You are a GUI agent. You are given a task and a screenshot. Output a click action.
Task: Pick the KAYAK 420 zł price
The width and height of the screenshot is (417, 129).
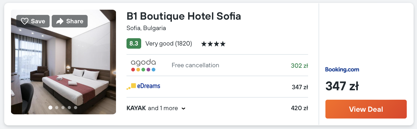pyautogui.click(x=299, y=108)
